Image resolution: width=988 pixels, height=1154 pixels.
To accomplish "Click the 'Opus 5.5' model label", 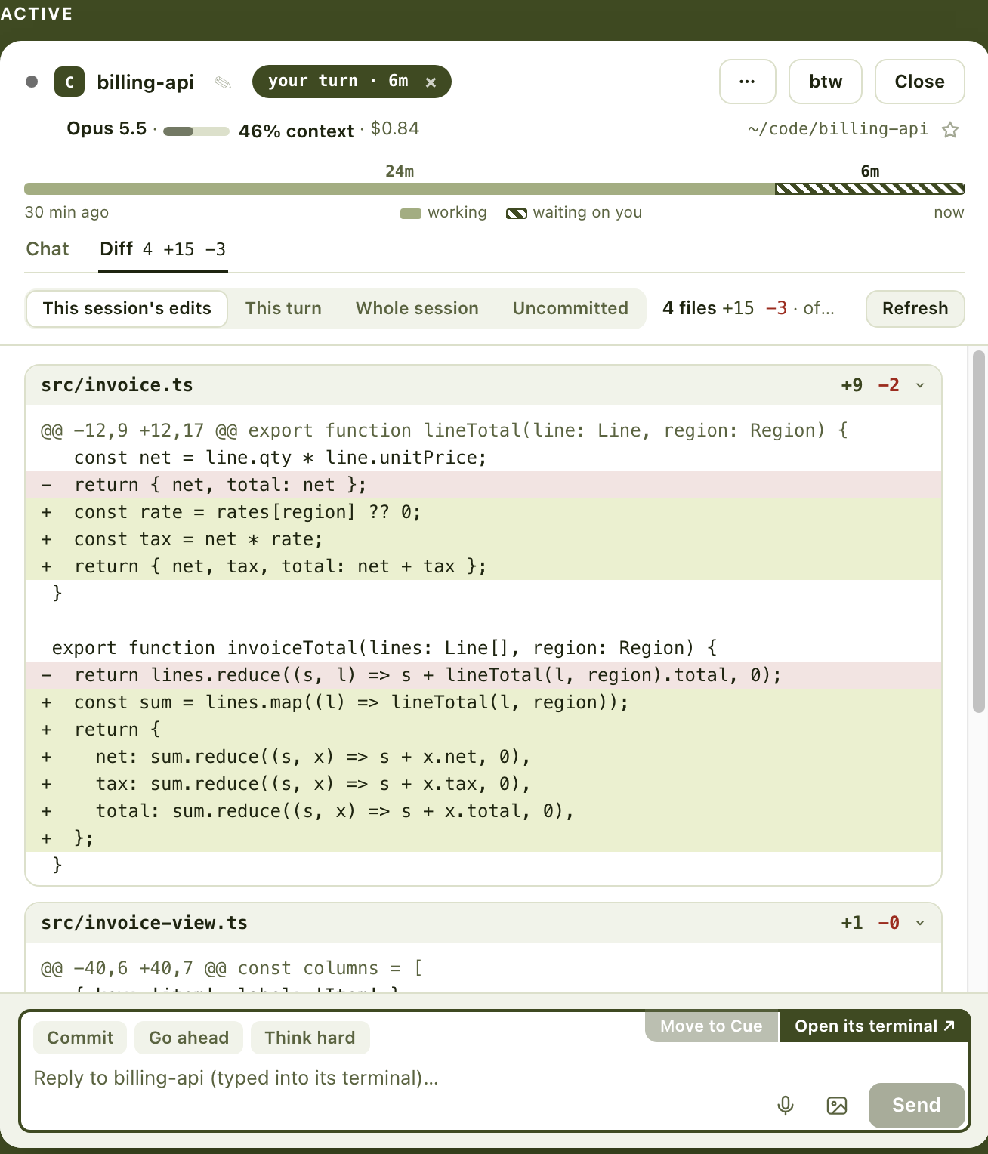I will coord(107,128).
